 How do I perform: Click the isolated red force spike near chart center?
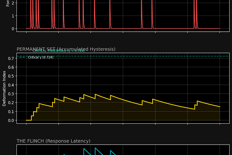point(110,13)
